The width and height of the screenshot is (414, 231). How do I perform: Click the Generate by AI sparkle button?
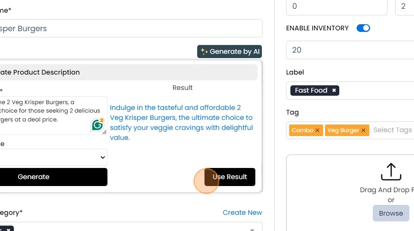230,52
